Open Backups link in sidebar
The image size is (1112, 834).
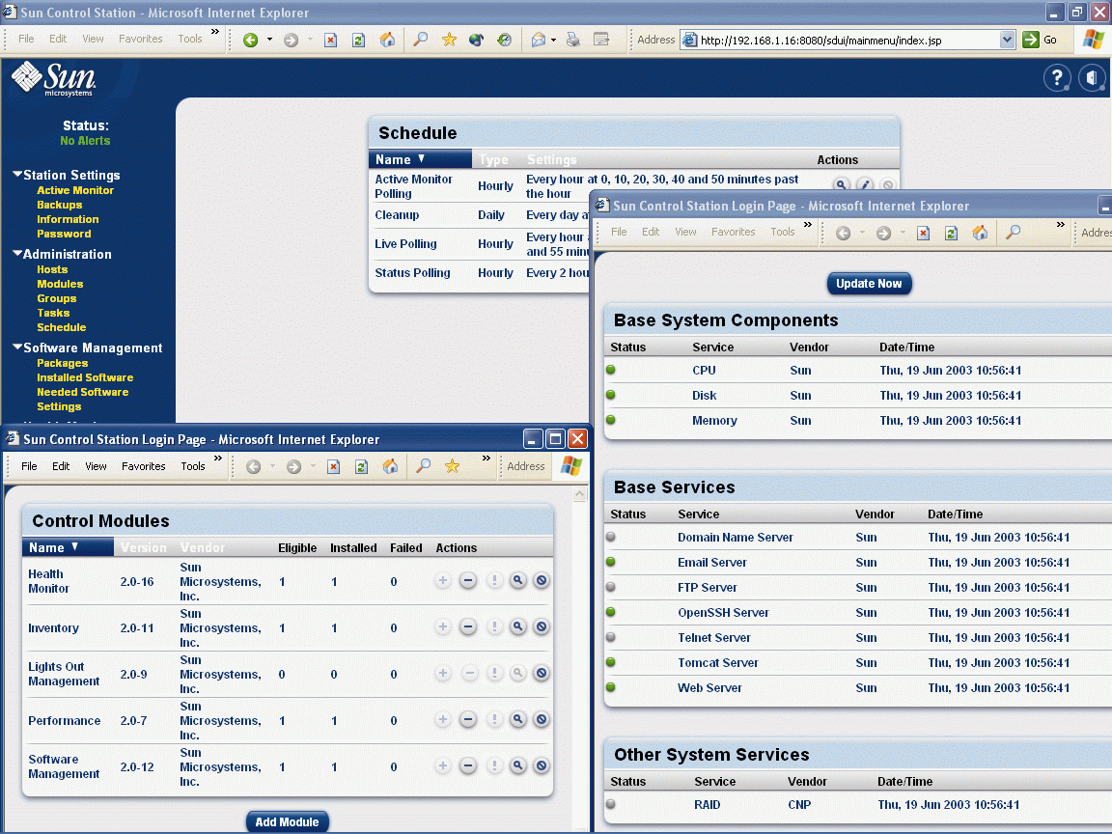(x=60, y=205)
